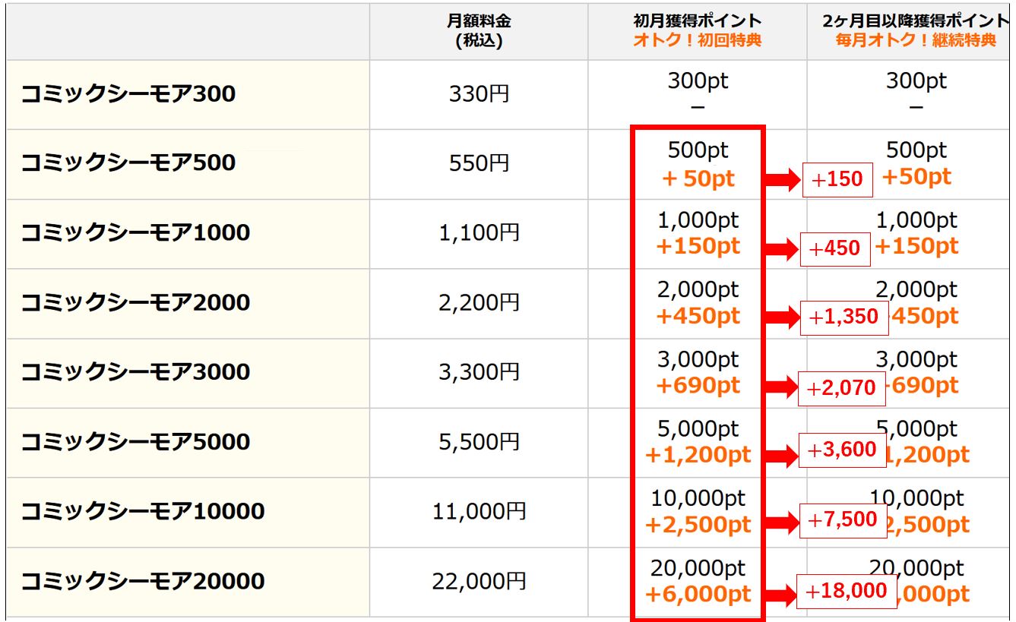Click +450pt in the 初月獲得ポイント column
The width and height of the screenshot is (1016, 622).
click(698, 316)
